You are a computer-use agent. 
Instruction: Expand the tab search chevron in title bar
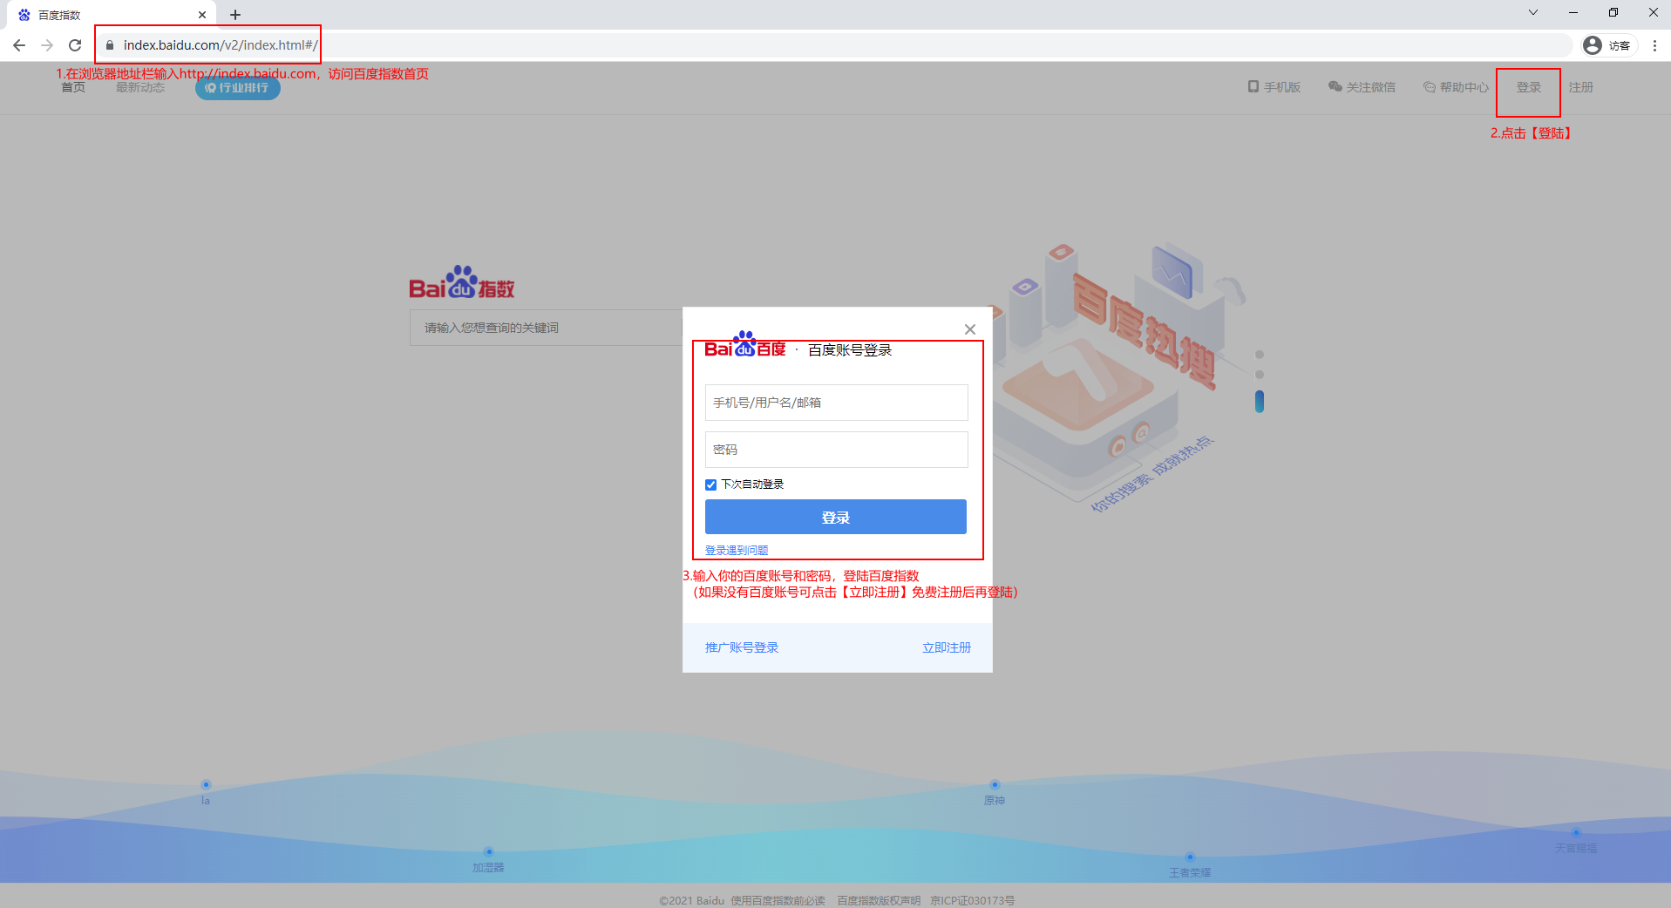1533,12
